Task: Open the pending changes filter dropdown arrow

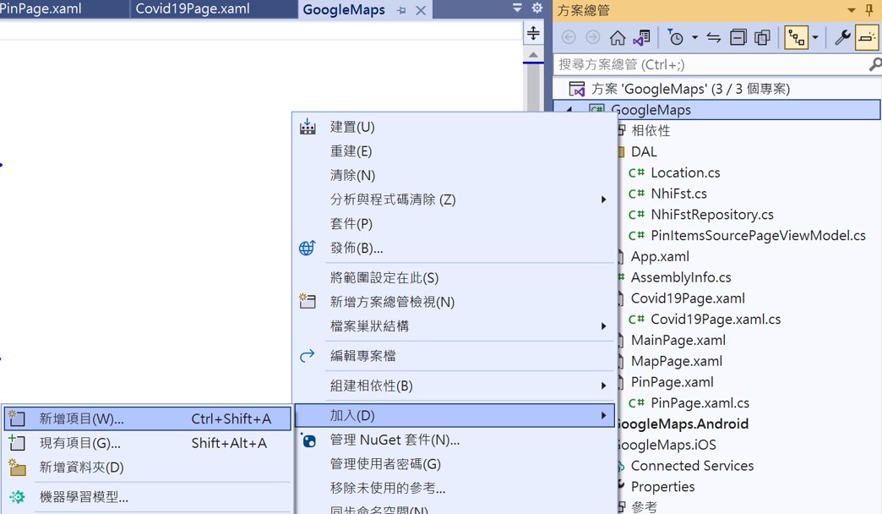Action: point(694,38)
